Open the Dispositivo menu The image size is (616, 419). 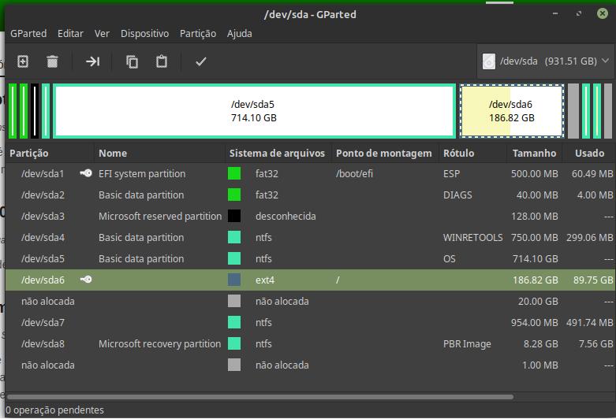(x=144, y=33)
